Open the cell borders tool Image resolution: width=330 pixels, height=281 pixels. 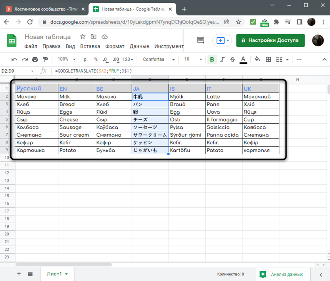pyautogui.click(x=268, y=59)
